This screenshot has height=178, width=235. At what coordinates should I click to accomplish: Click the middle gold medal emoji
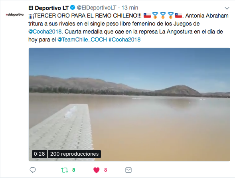coord(163,15)
